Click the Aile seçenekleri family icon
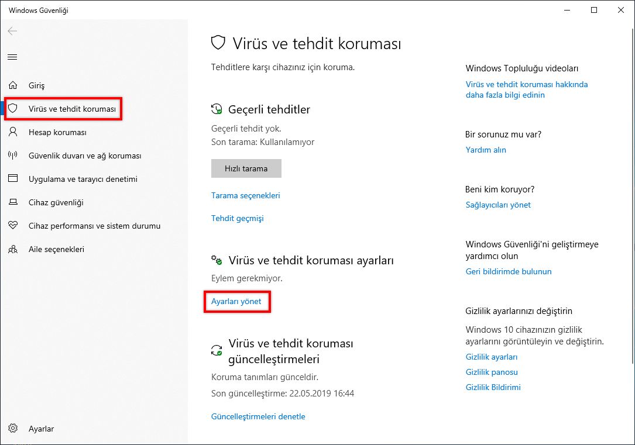 pyautogui.click(x=13, y=249)
